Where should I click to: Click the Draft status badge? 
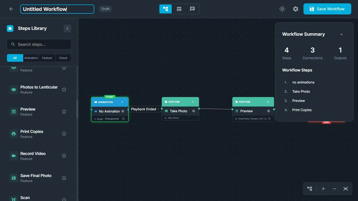click(105, 9)
